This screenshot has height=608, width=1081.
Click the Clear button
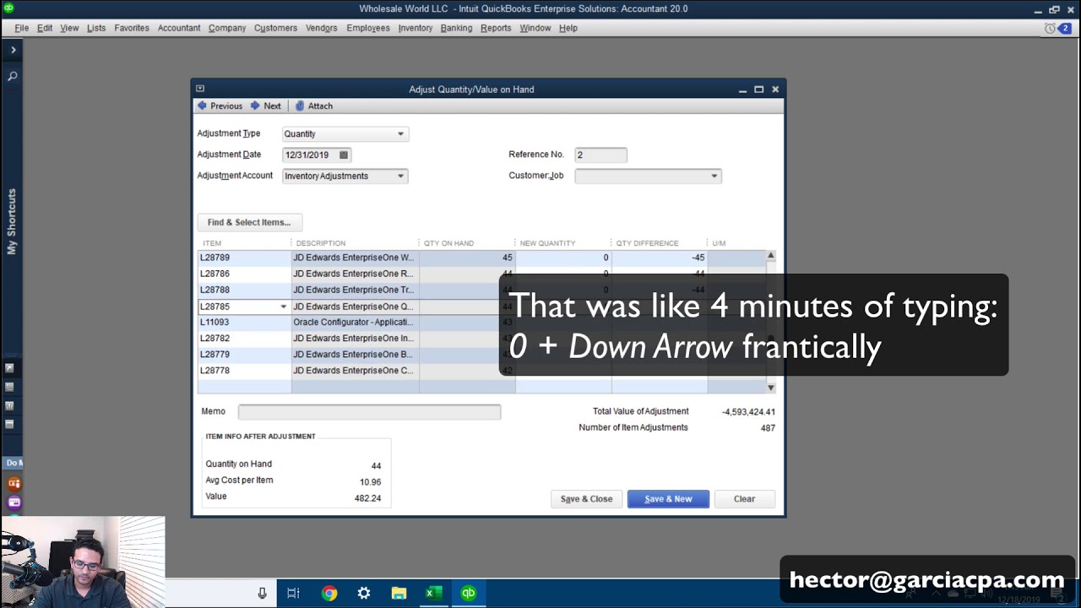(744, 499)
